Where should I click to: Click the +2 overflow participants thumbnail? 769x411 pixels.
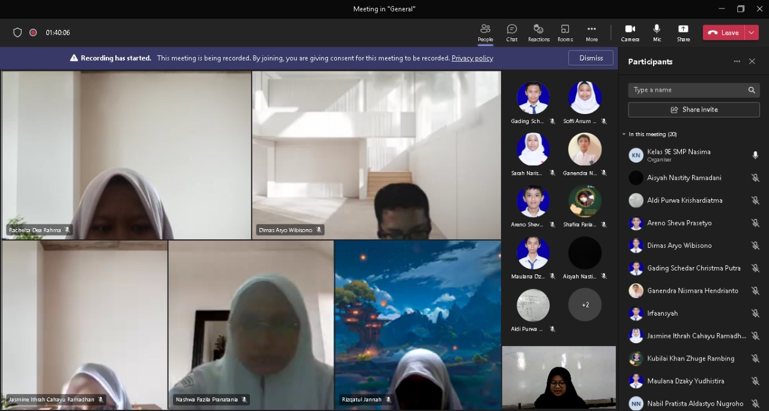(x=585, y=305)
